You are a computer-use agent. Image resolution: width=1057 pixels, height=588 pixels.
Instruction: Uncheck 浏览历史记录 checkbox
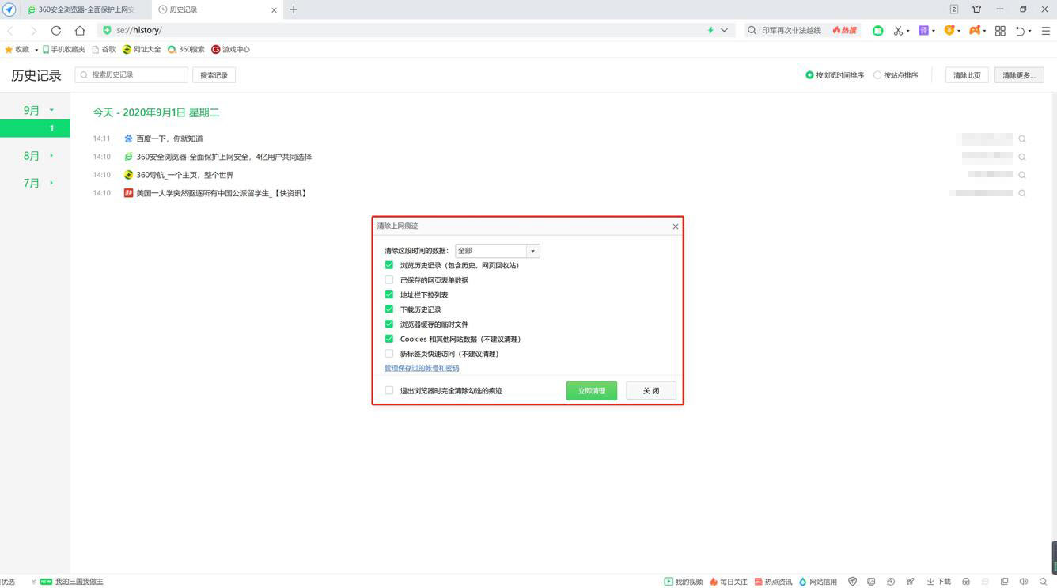[x=388, y=265]
